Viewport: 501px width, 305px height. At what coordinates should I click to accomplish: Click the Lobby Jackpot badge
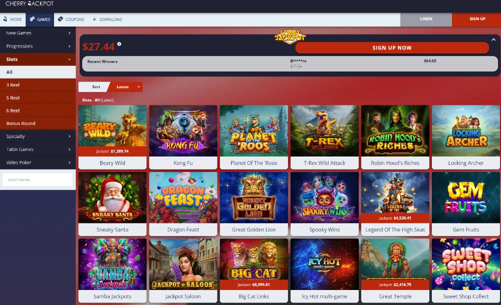coord(290,36)
